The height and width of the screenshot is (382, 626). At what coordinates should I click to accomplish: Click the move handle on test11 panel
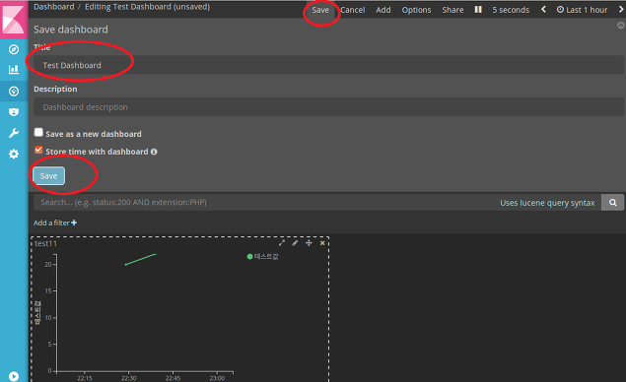309,243
